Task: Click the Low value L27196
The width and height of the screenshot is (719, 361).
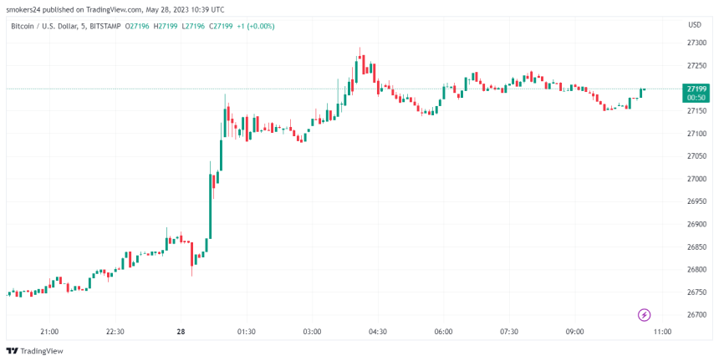Action: tap(198, 26)
